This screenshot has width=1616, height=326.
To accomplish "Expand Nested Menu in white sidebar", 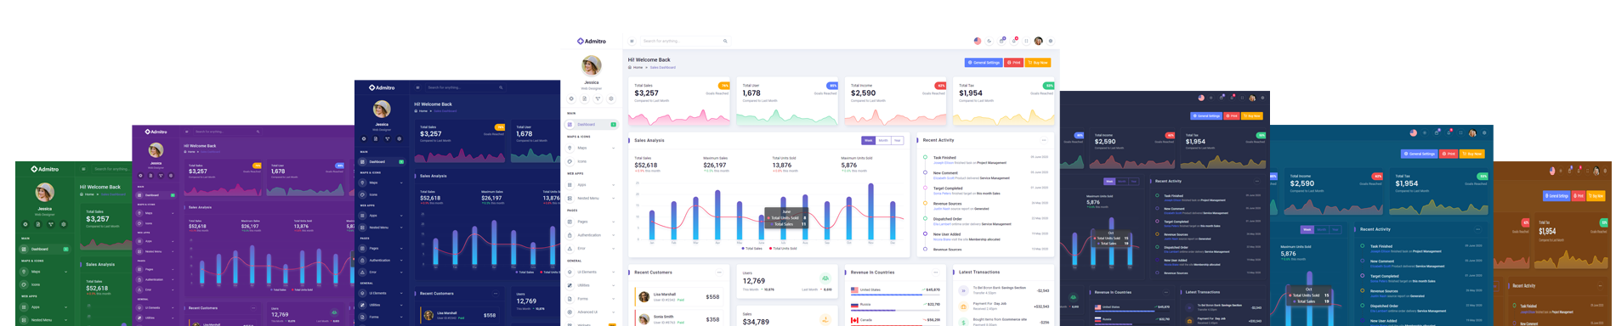I will [592, 198].
